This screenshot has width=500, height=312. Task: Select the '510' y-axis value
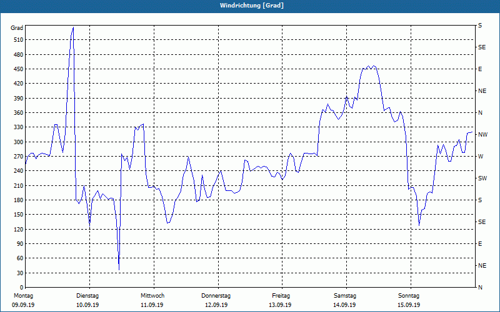19,40
